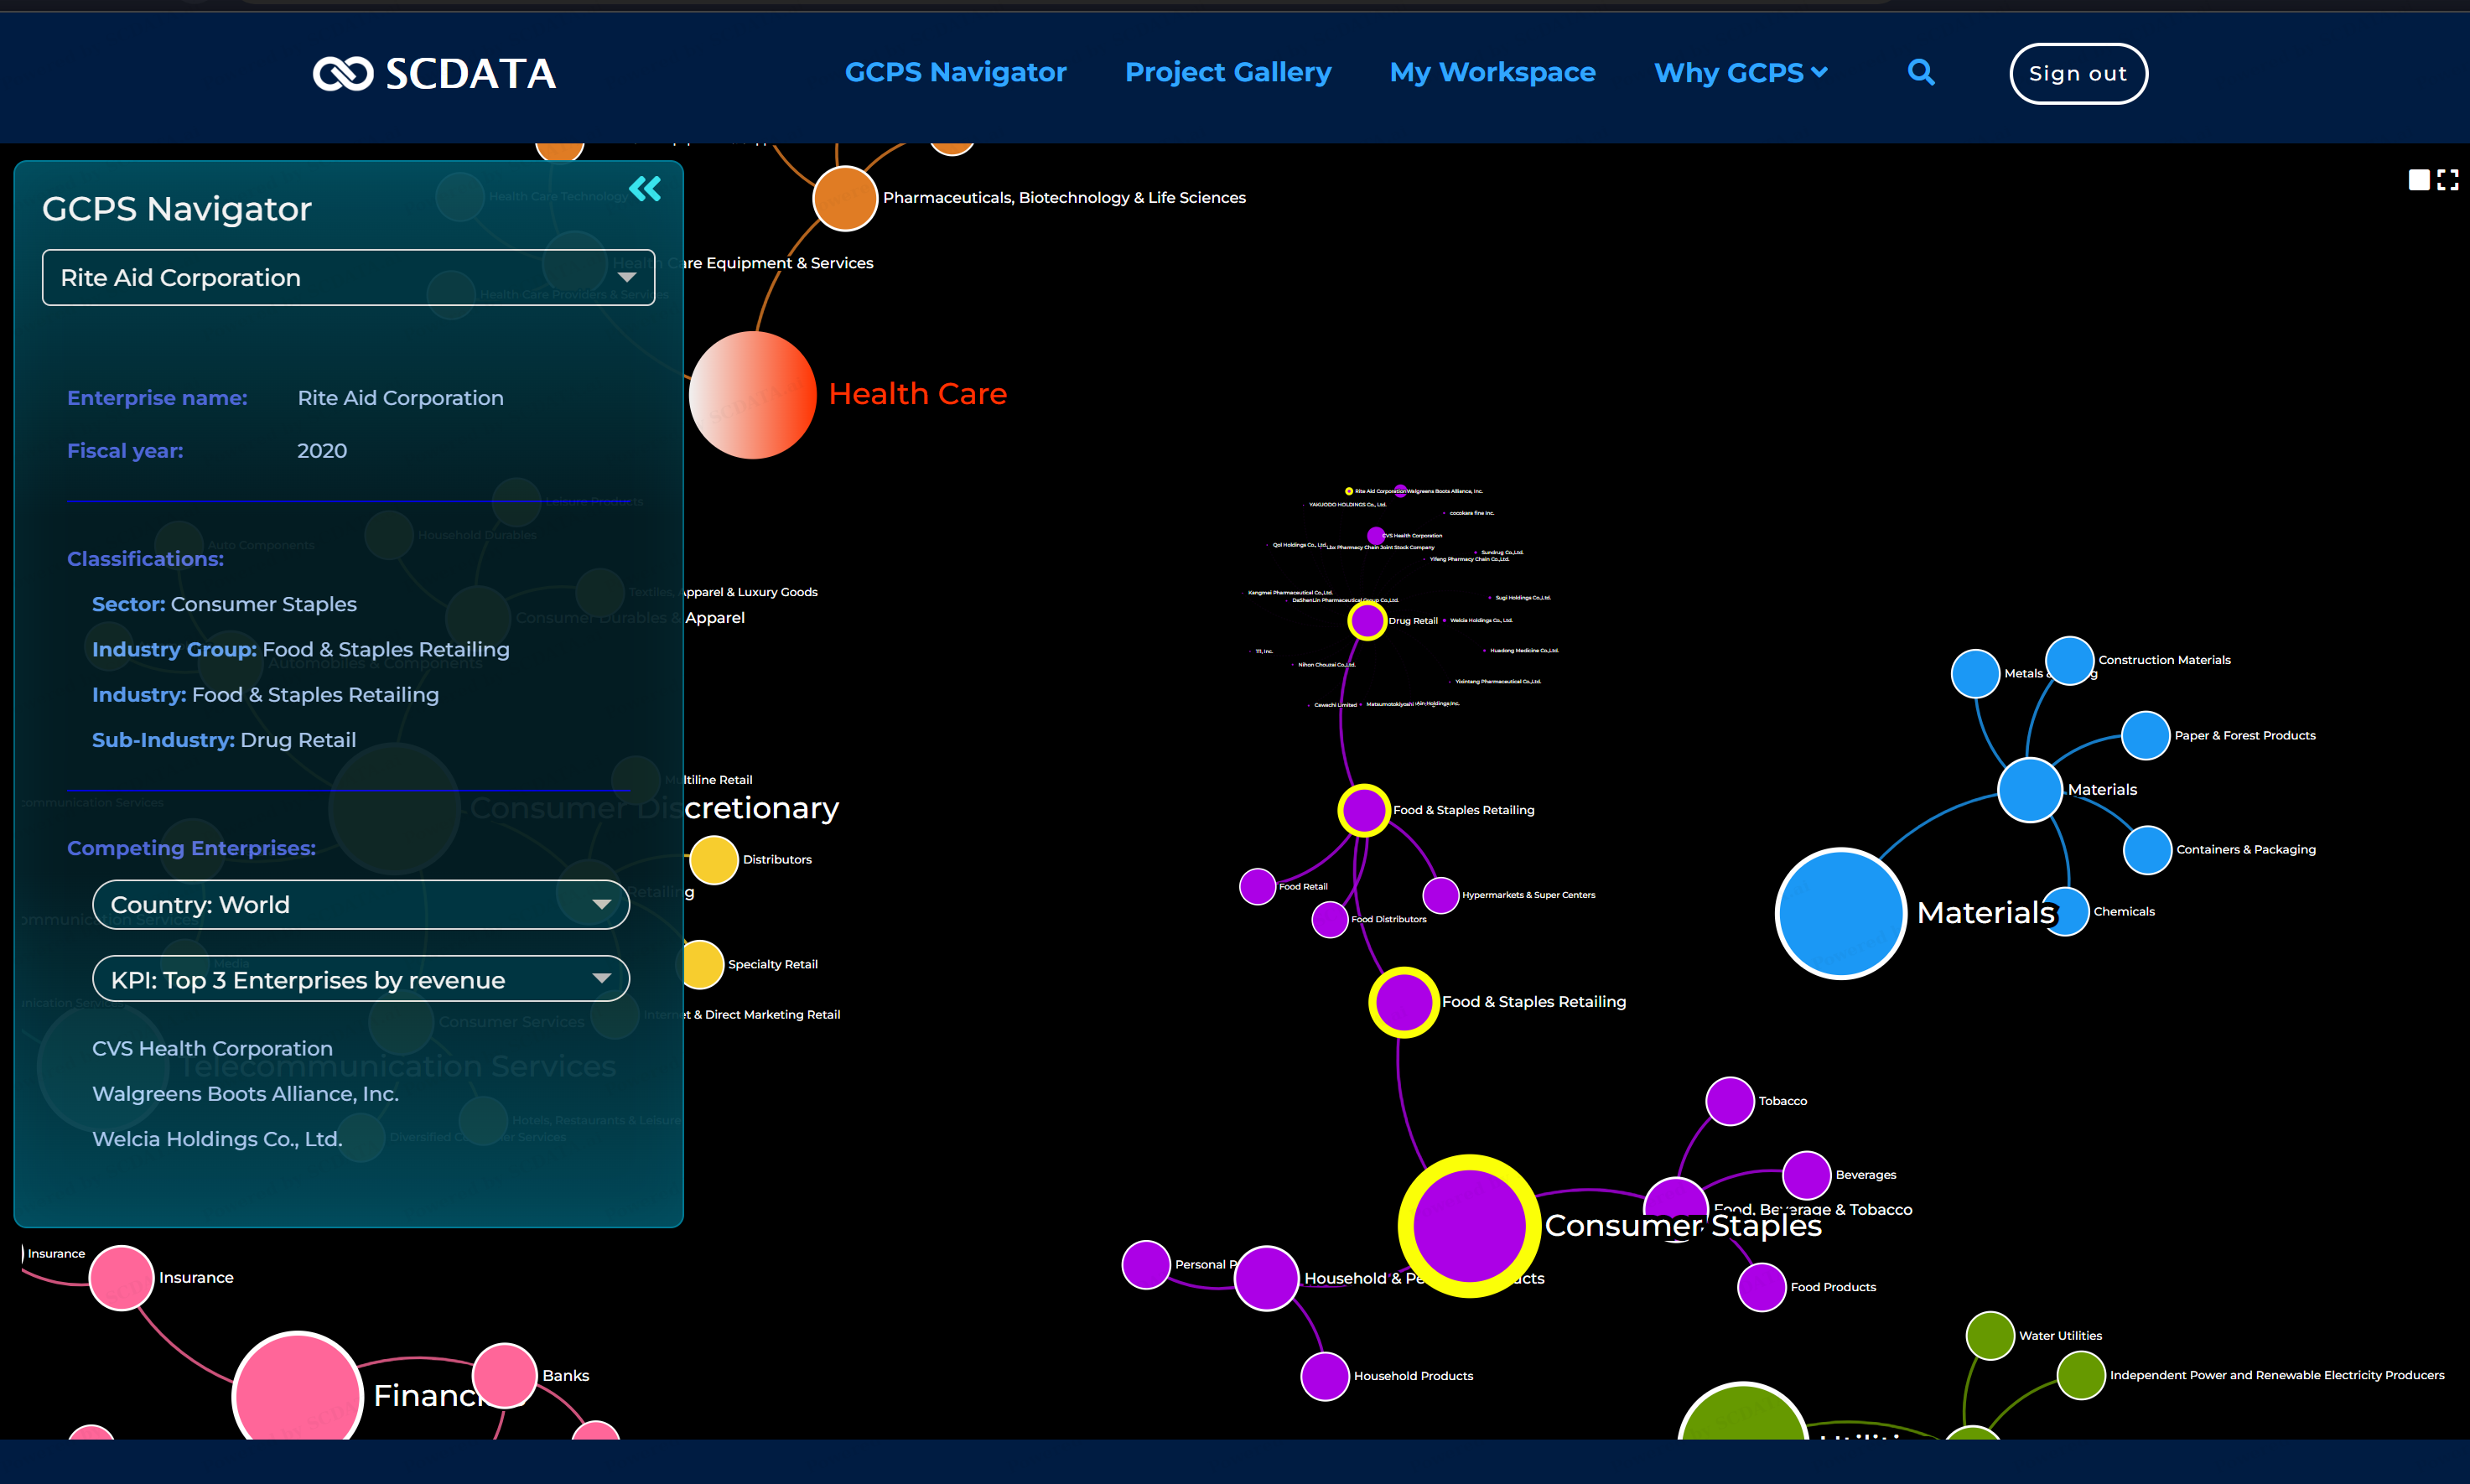Expand the Why GCPS menu
The image size is (2470, 1484).
coord(1740,72)
